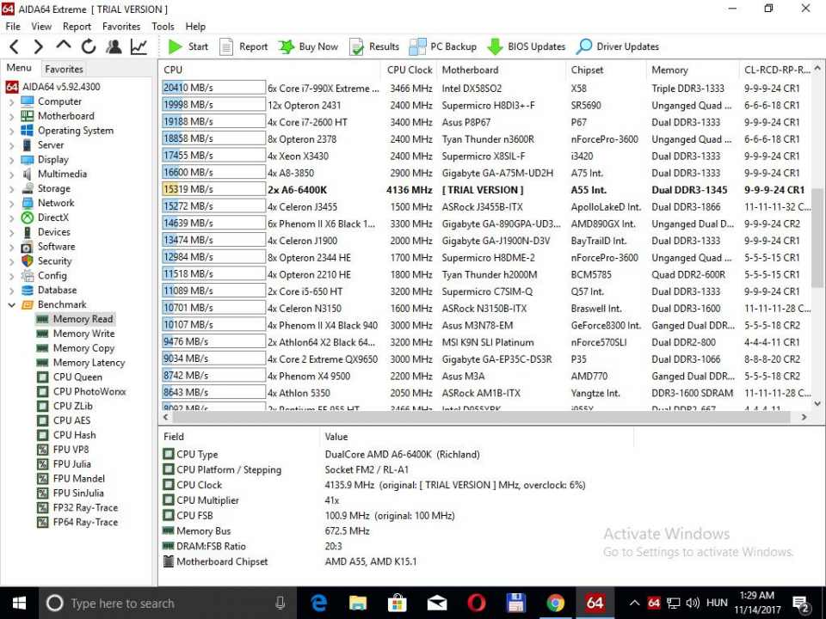Select the 2x A6-6400K result row
The width and height of the screenshot is (826, 619).
(484, 190)
